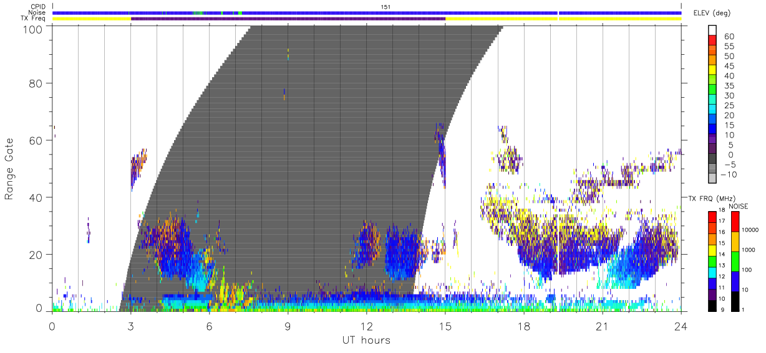
Task: Click the '9' label on TX FRQ colorbar
Action: (722, 311)
